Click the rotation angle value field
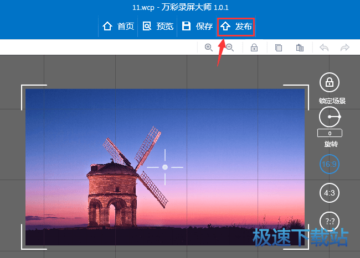Image resolution: width=360 pixels, height=258 pixels. pyautogui.click(x=330, y=133)
